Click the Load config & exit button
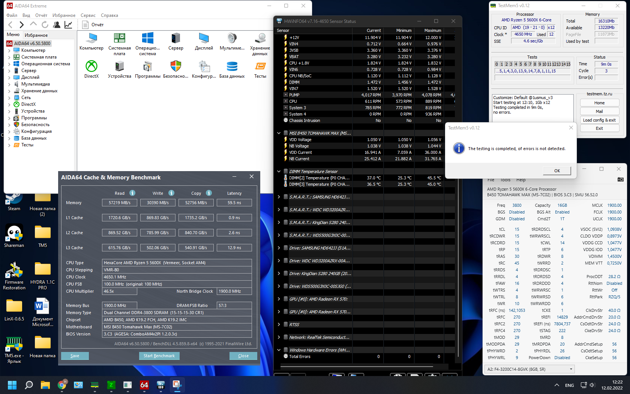630x394 pixels. 599,120
